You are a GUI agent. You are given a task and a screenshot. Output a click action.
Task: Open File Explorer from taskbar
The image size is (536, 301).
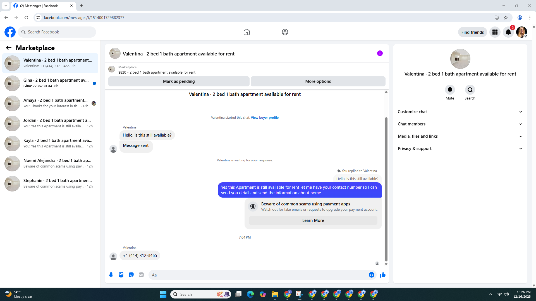pos(275,294)
